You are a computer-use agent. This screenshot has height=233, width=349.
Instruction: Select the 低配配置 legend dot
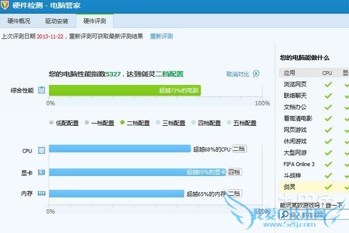[51, 122]
